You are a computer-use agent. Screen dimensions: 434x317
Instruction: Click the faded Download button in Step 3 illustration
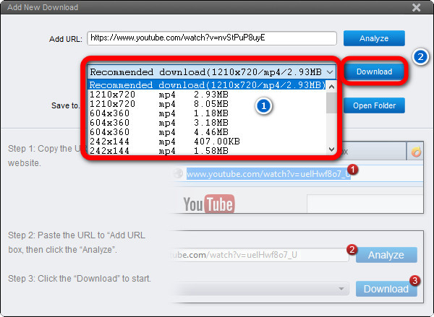tap(386, 289)
